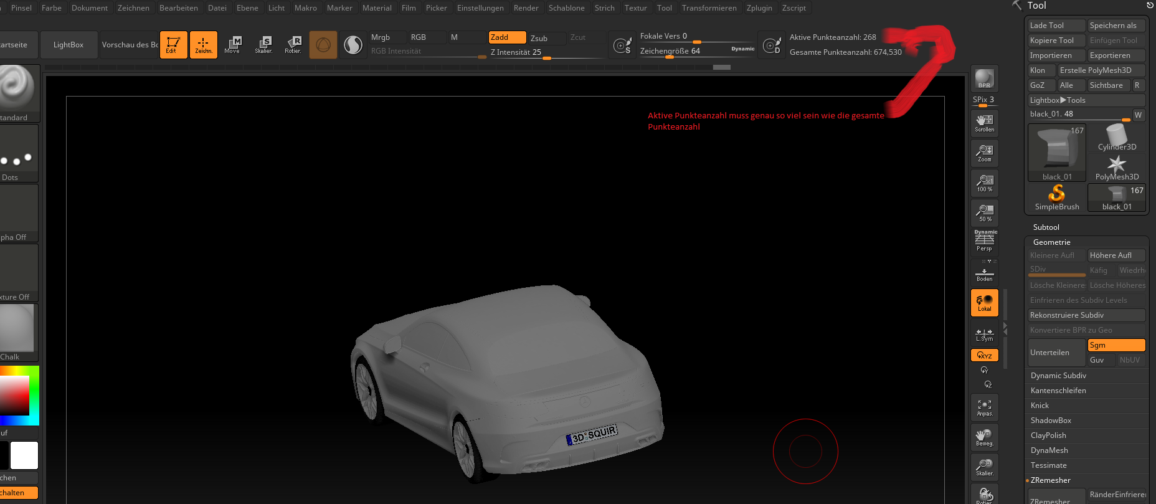
Task: Click the Beweg. move view icon
Action: 985,437
